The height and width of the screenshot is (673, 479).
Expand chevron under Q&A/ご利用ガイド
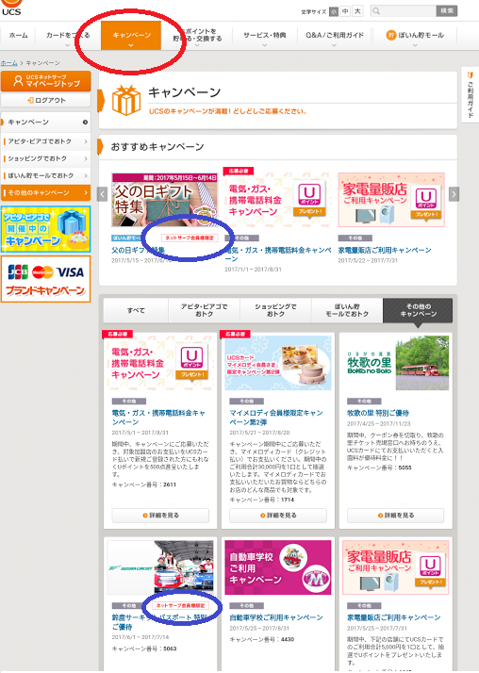(x=334, y=45)
